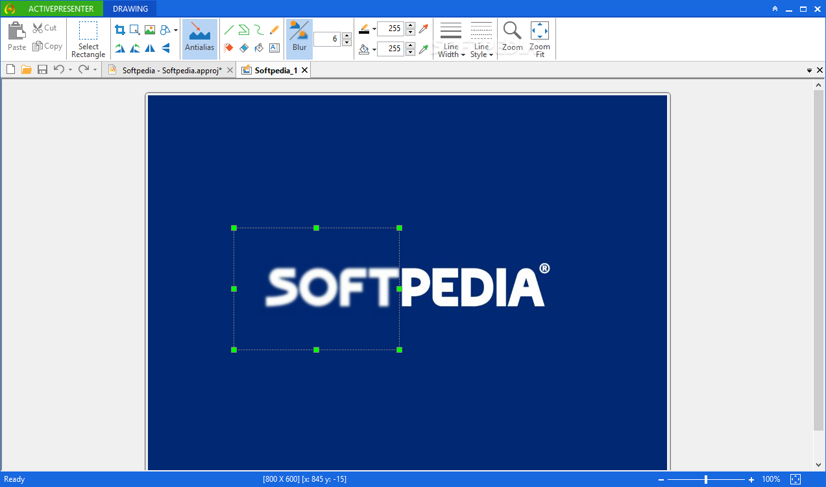Image resolution: width=826 pixels, height=487 pixels.
Task: Select the flood fill bucket tool
Action: [x=258, y=48]
